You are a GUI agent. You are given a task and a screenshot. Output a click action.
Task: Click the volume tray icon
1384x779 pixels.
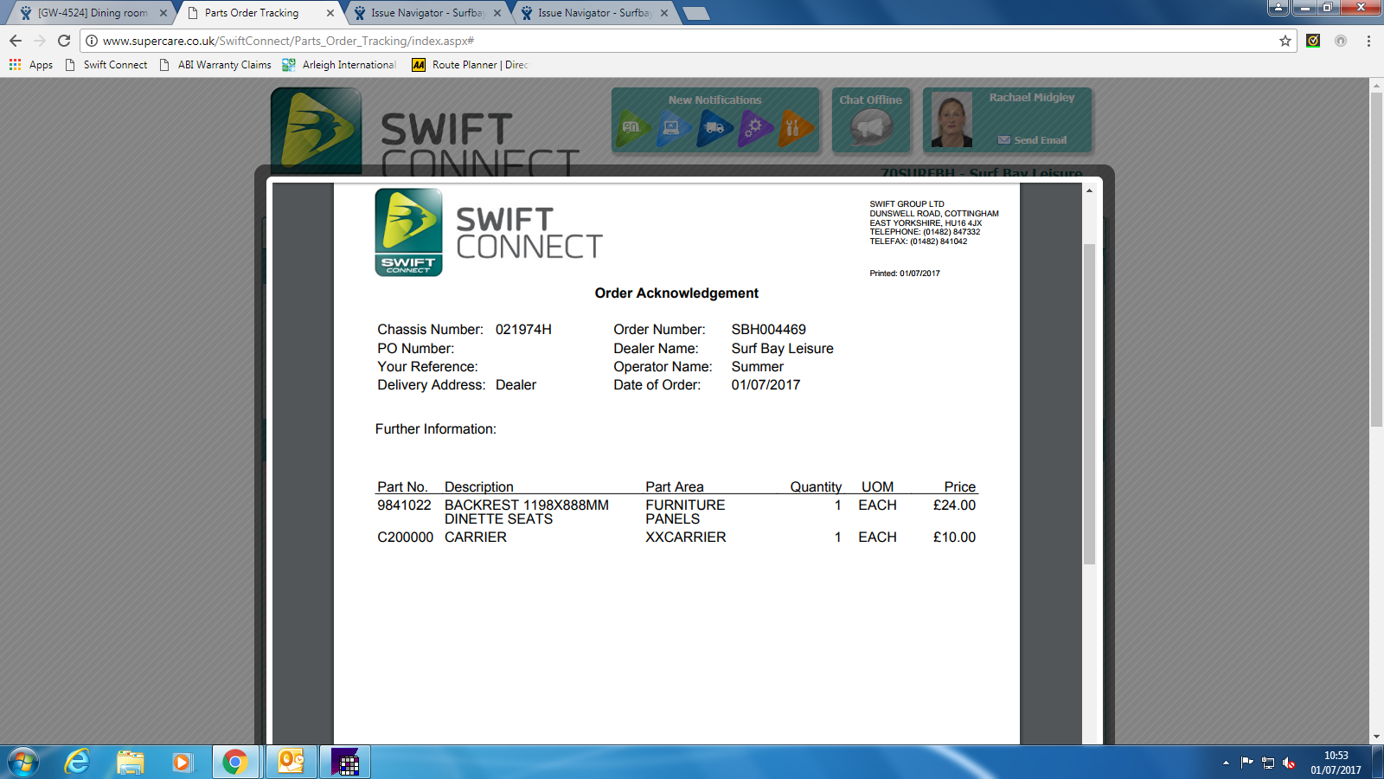point(1289,763)
